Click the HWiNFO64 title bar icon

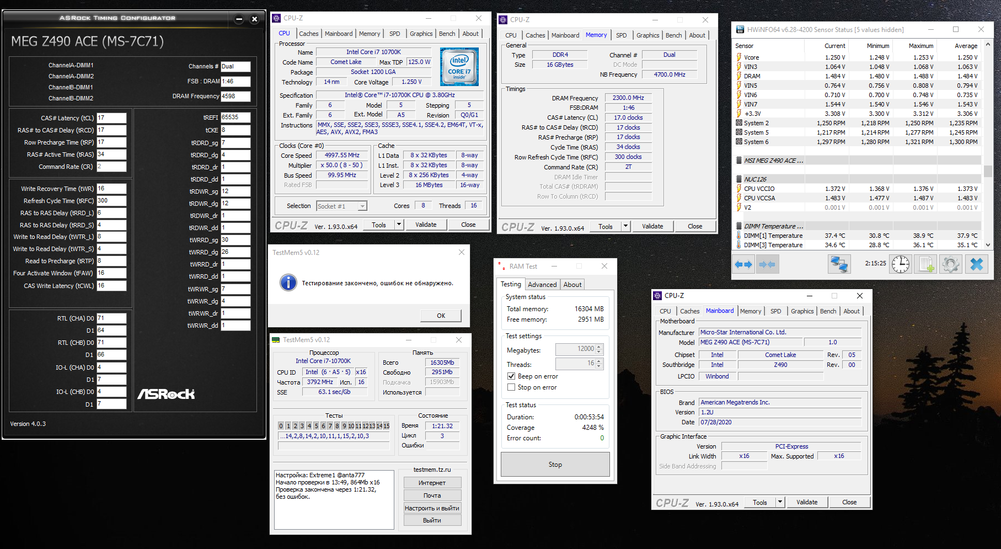click(x=740, y=30)
